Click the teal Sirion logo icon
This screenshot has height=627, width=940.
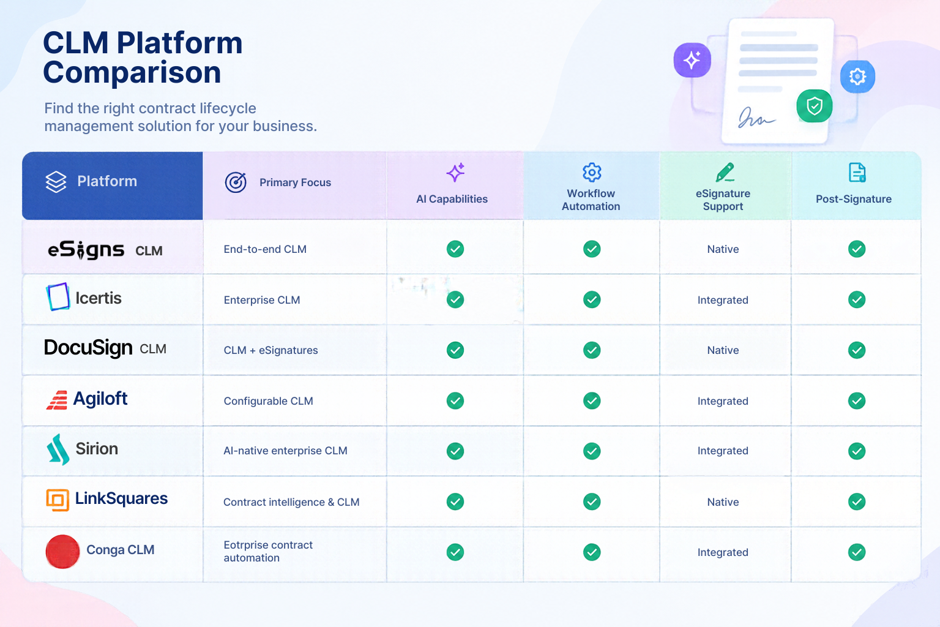click(58, 449)
